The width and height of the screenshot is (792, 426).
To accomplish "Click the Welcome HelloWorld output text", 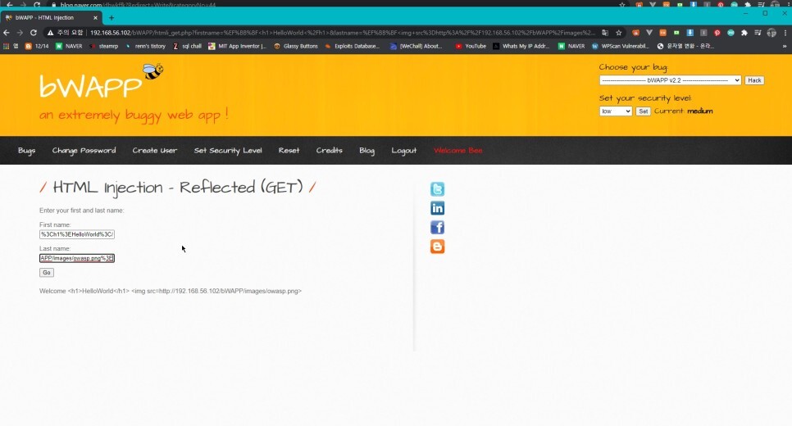I will [171, 291].
